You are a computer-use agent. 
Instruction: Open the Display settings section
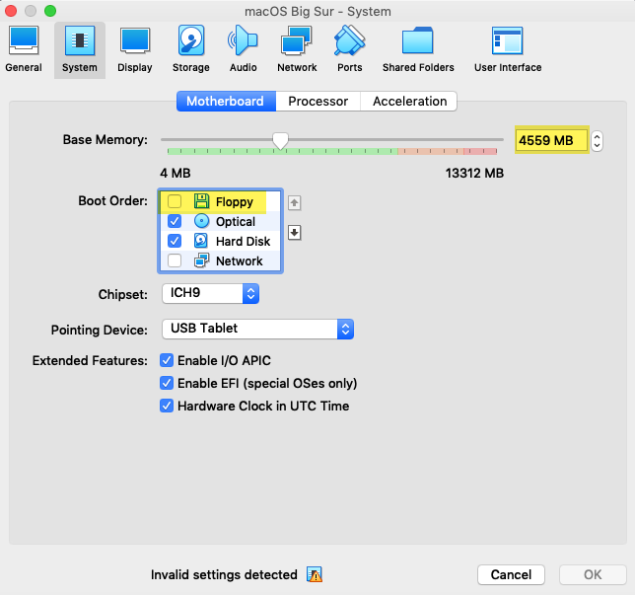tap(135, 49)
